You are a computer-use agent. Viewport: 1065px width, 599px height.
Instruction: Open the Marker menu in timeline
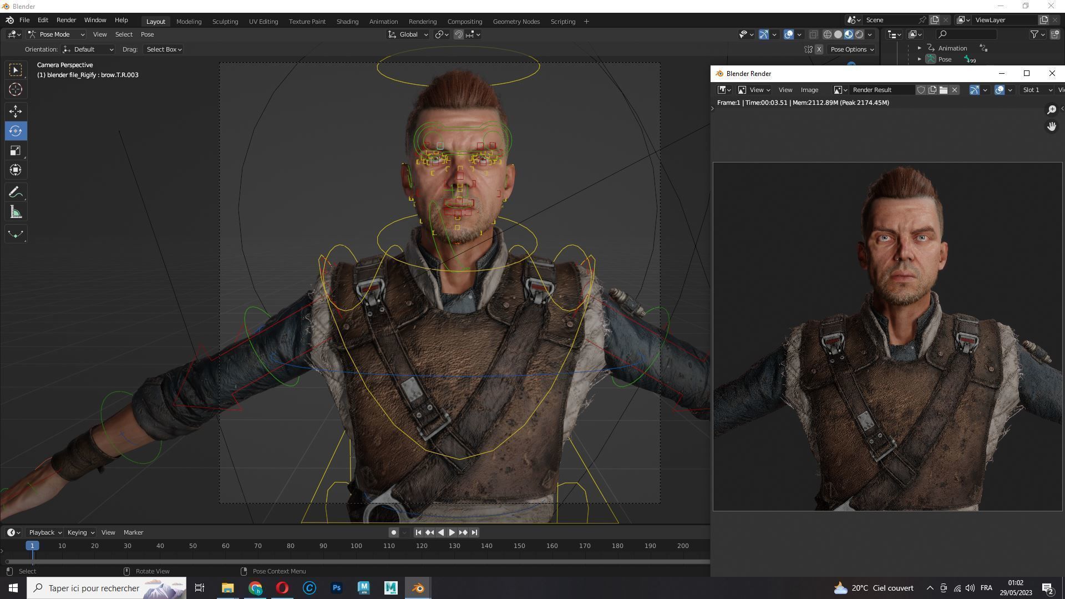pyautogui.click(x=133, y=532)
